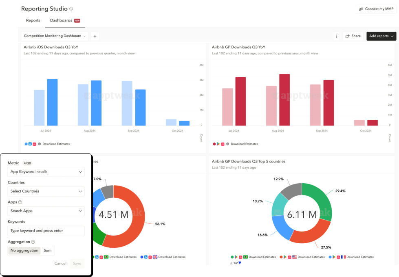Click US flag in GP donut legend
This screenshot has height=277, width=399.
pos(294,257)
